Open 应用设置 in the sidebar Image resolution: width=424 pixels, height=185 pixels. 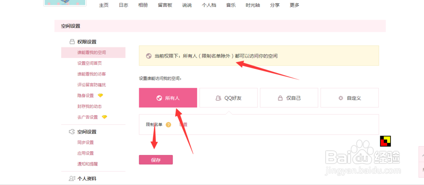click(x=86, y=153)
